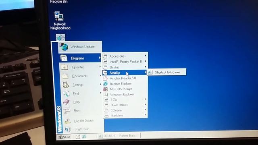Viewport: 258px width, 145px height.
Task: Open the CCleaner program group
Action: (x=125, y=110)
